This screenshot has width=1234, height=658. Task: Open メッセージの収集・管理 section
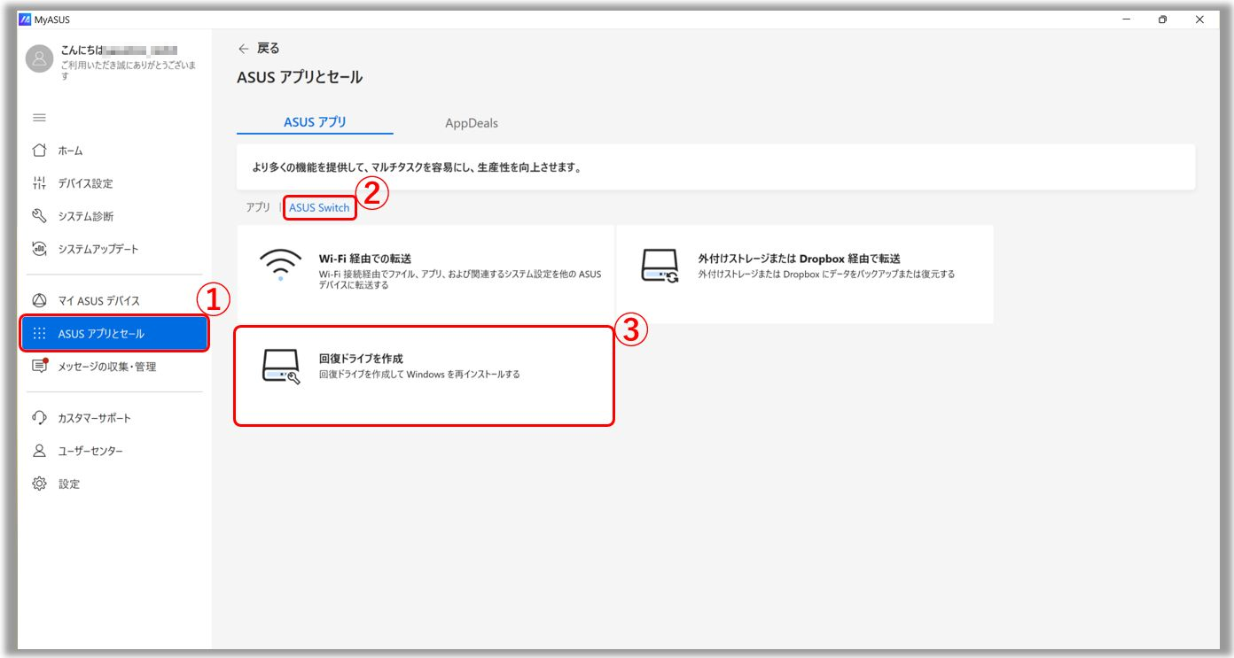tap(113, 367)
